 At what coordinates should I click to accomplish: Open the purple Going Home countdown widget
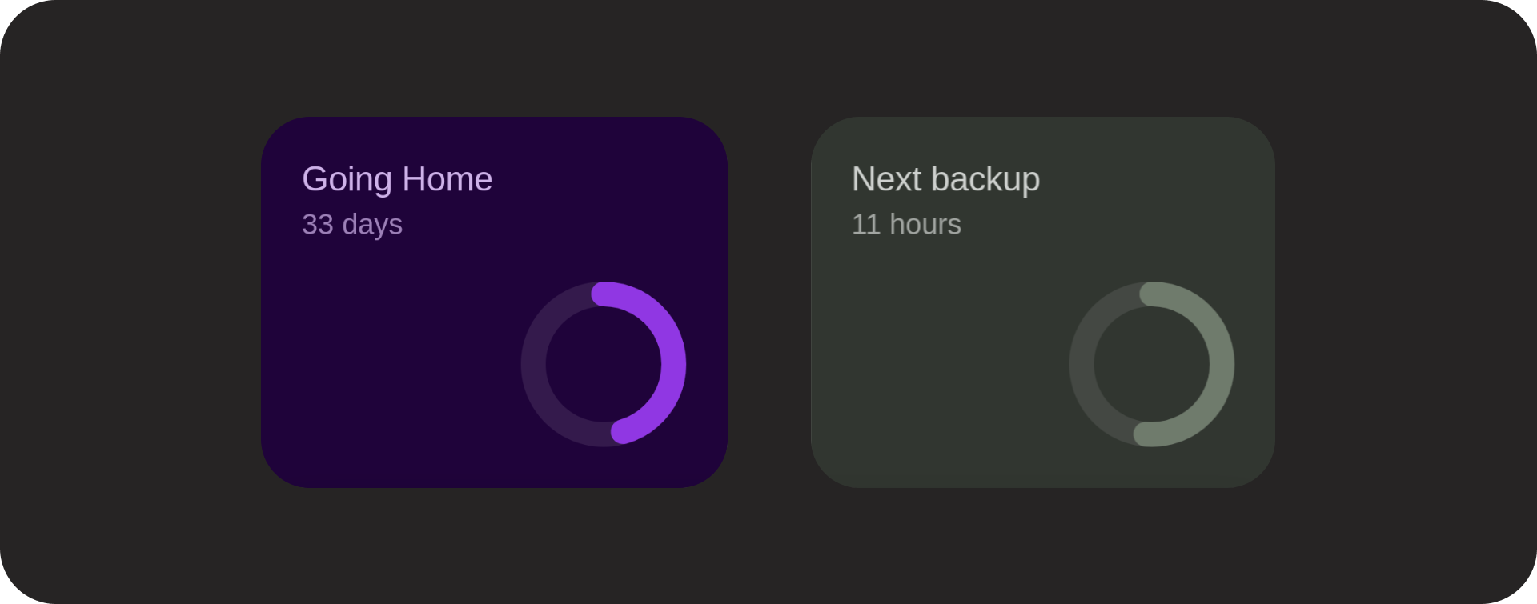click(494, 302)
